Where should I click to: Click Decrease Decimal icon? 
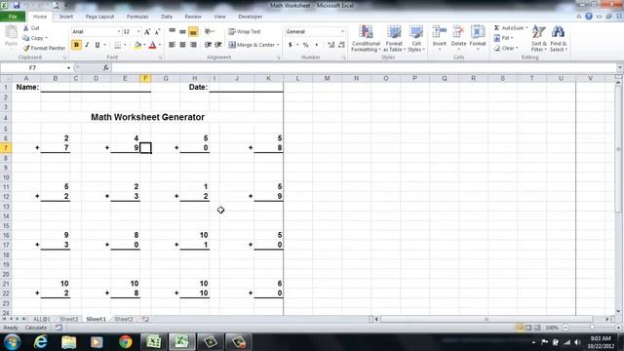point(341,45)
